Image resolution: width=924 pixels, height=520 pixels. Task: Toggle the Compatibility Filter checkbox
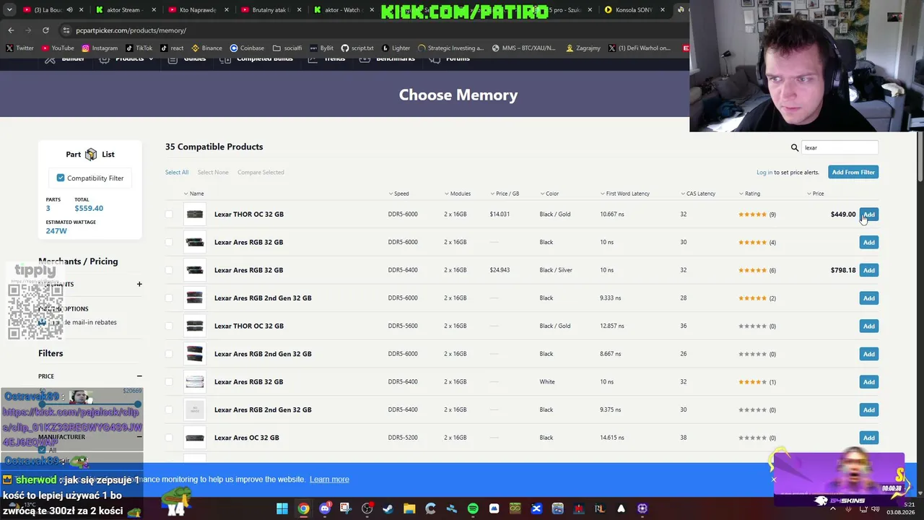click(x=61, y=178)
